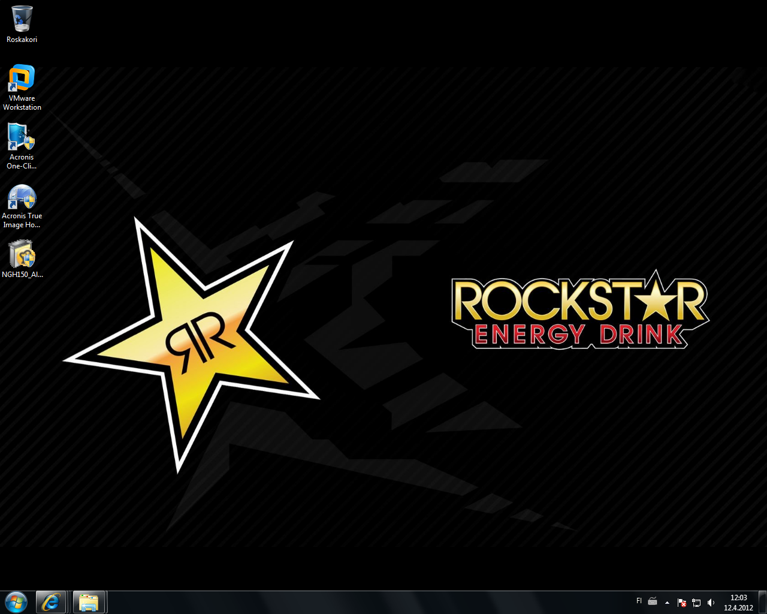Select the VMware Workstation desktop shortcut
This screenshot has height=614, width=767.
pos(22,88)
